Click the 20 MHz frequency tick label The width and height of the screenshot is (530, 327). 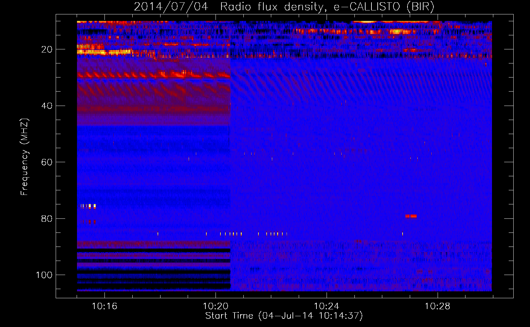[47, 49]
